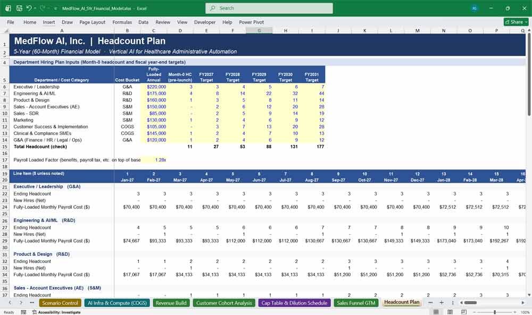Switch to the Review tab

tap(163, 22)
